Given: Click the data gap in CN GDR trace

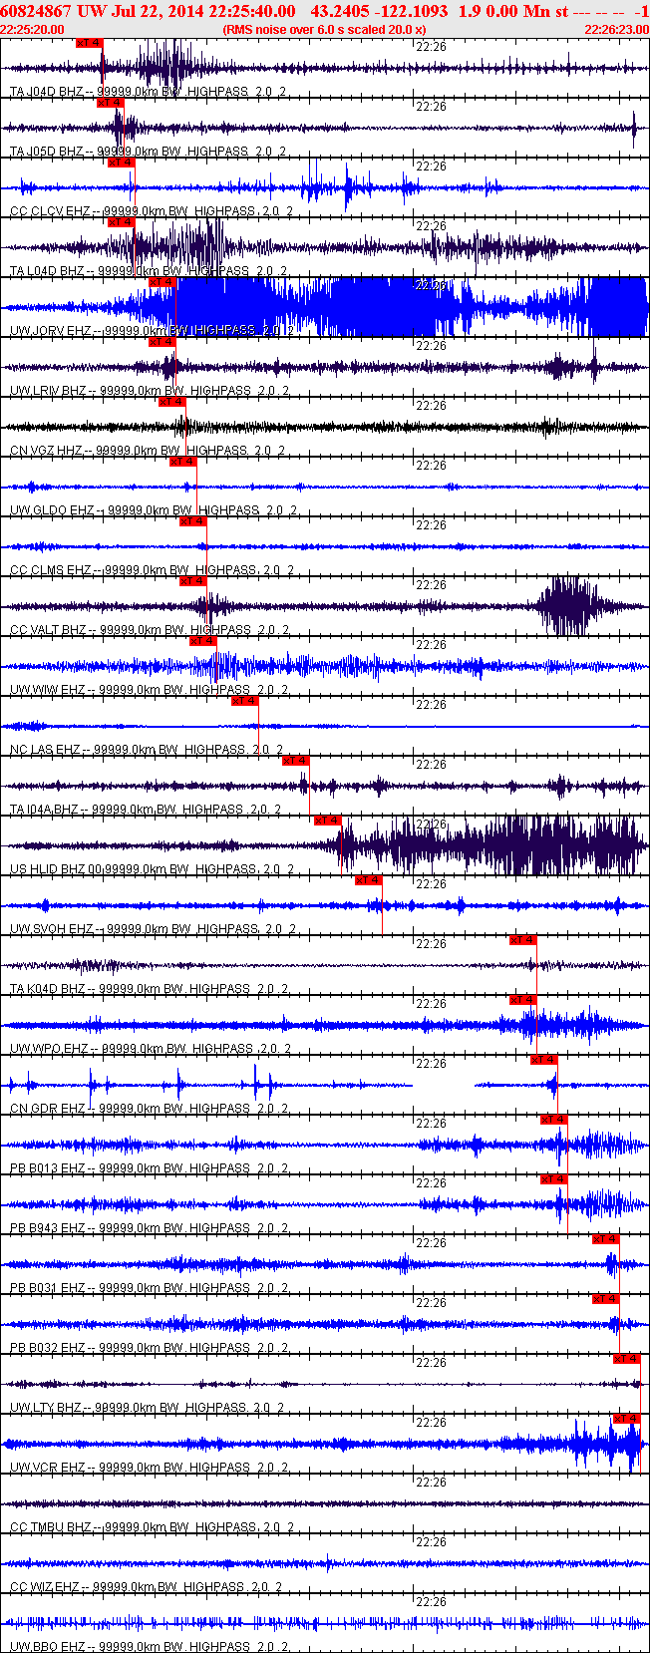Looking at the screenshot, I should pos(444,1085).
